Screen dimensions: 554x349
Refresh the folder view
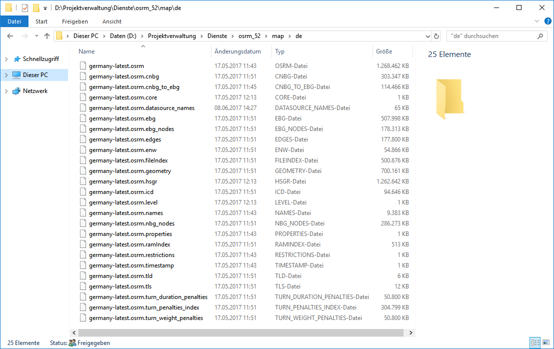click(436, 36)
